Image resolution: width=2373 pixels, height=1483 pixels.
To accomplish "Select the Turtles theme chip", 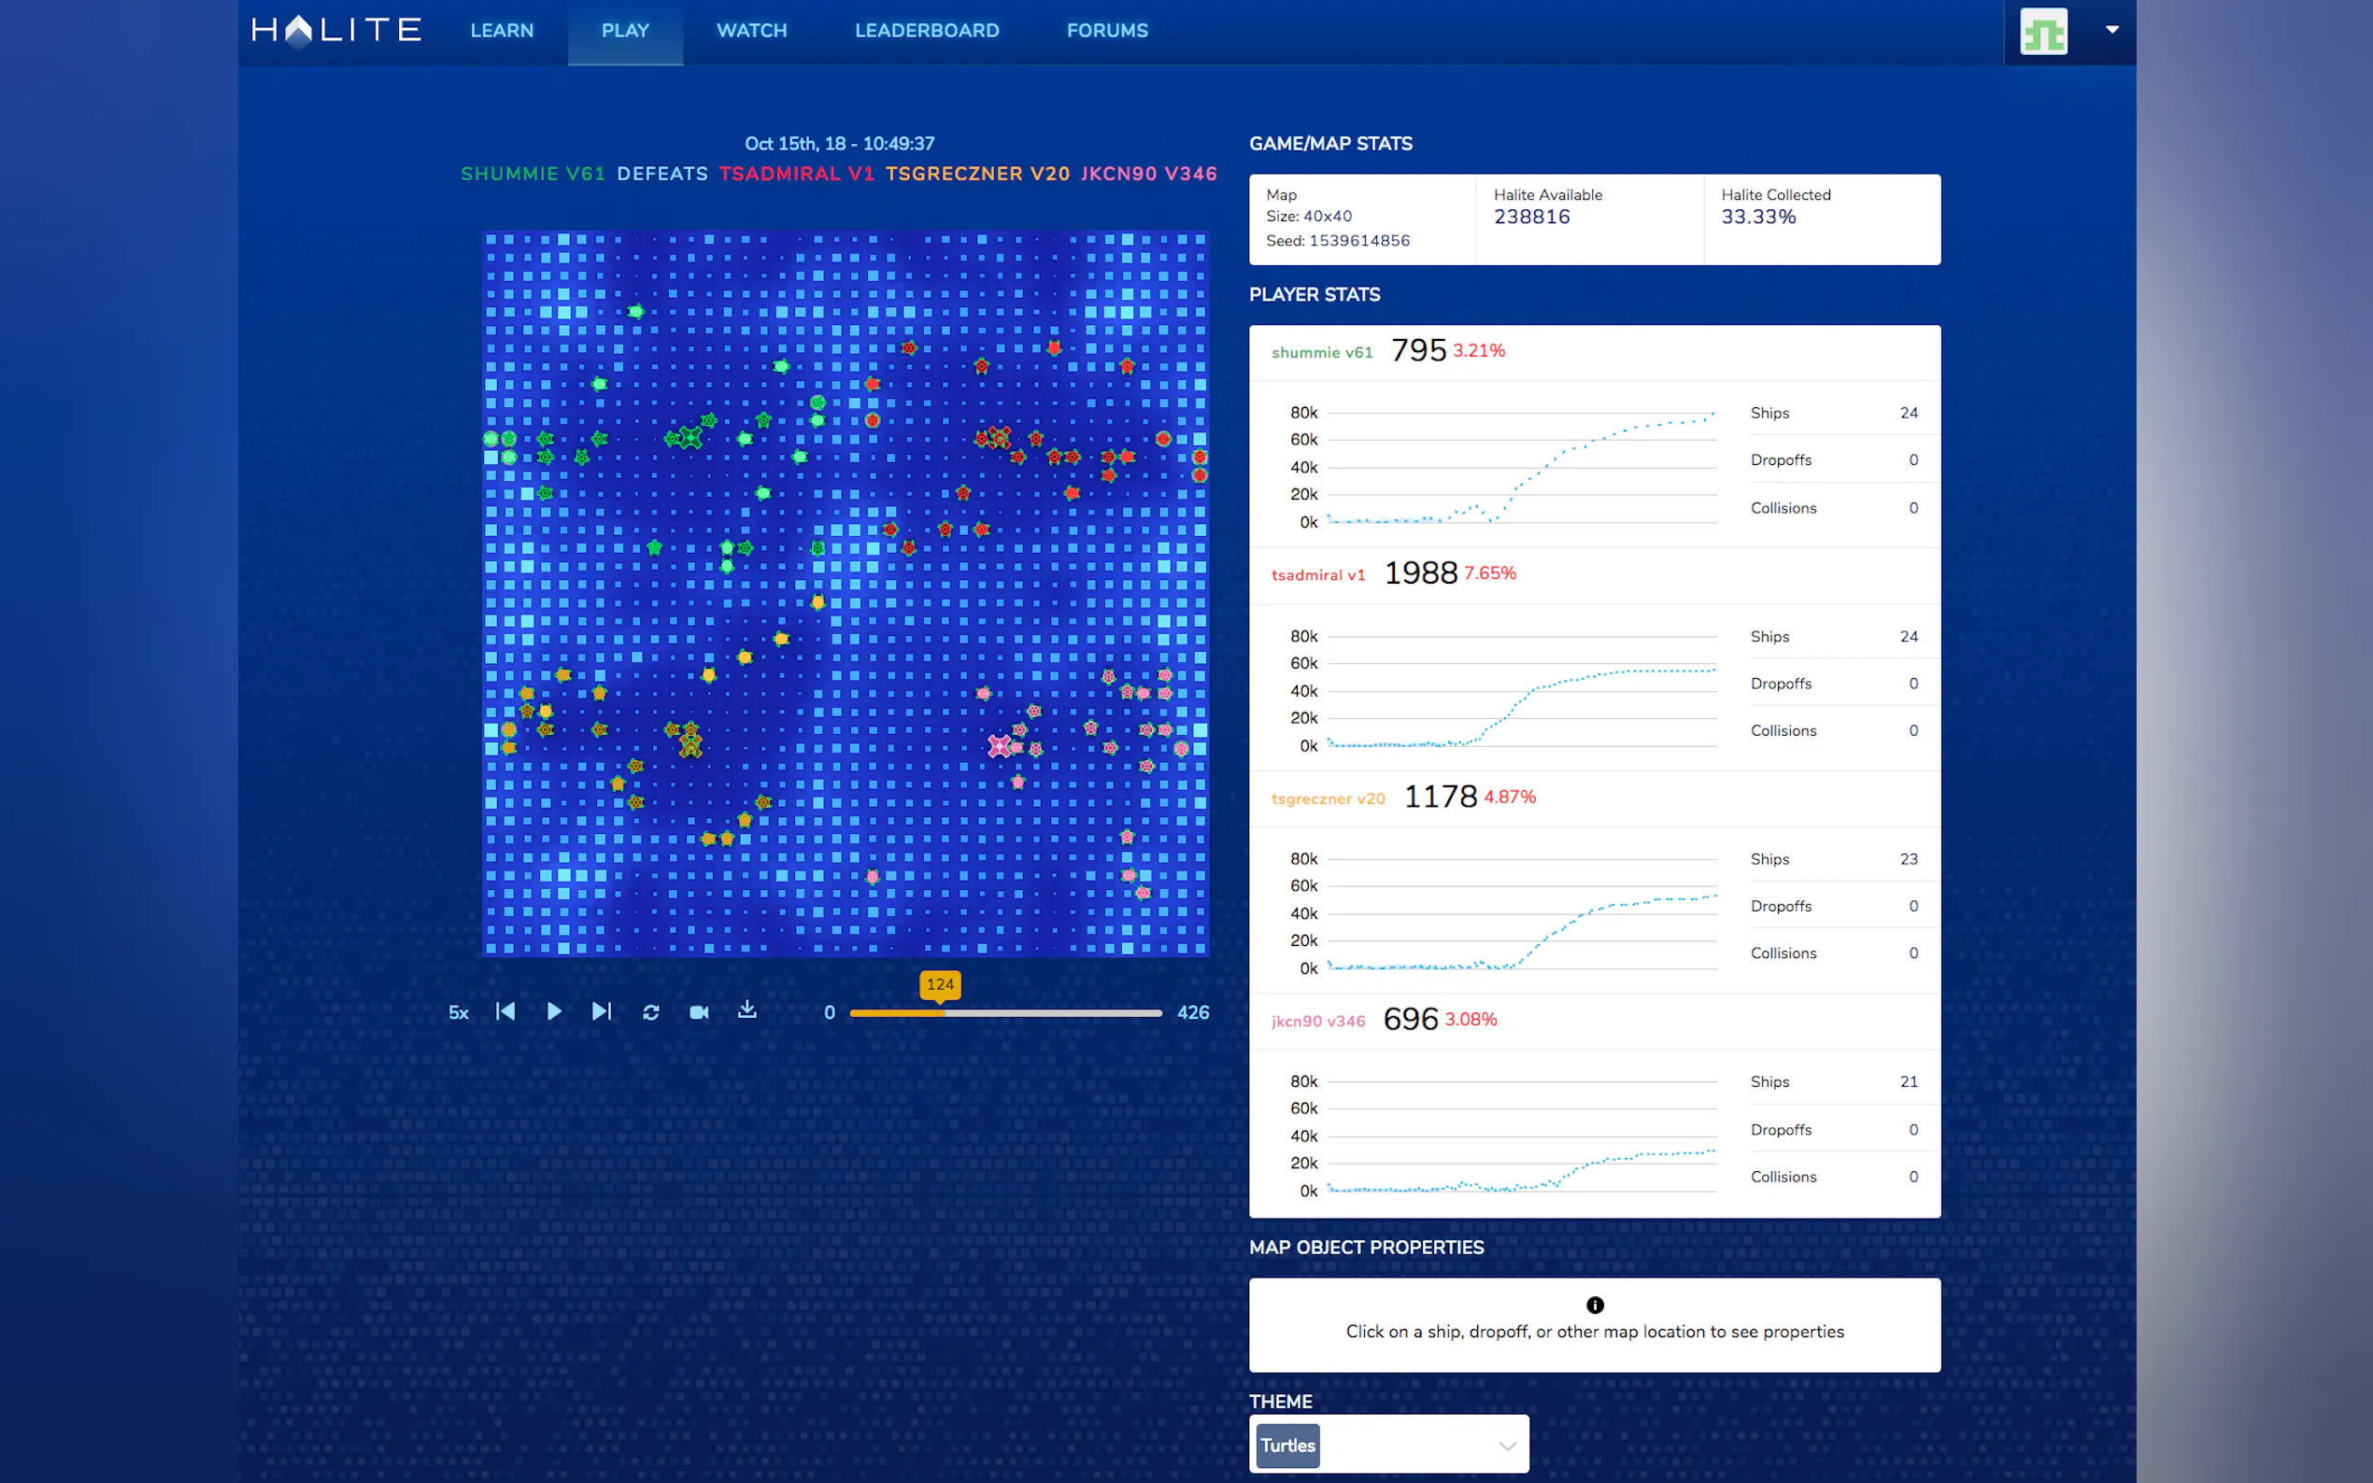I will pyautogui.click(x=1287, y=1446).
